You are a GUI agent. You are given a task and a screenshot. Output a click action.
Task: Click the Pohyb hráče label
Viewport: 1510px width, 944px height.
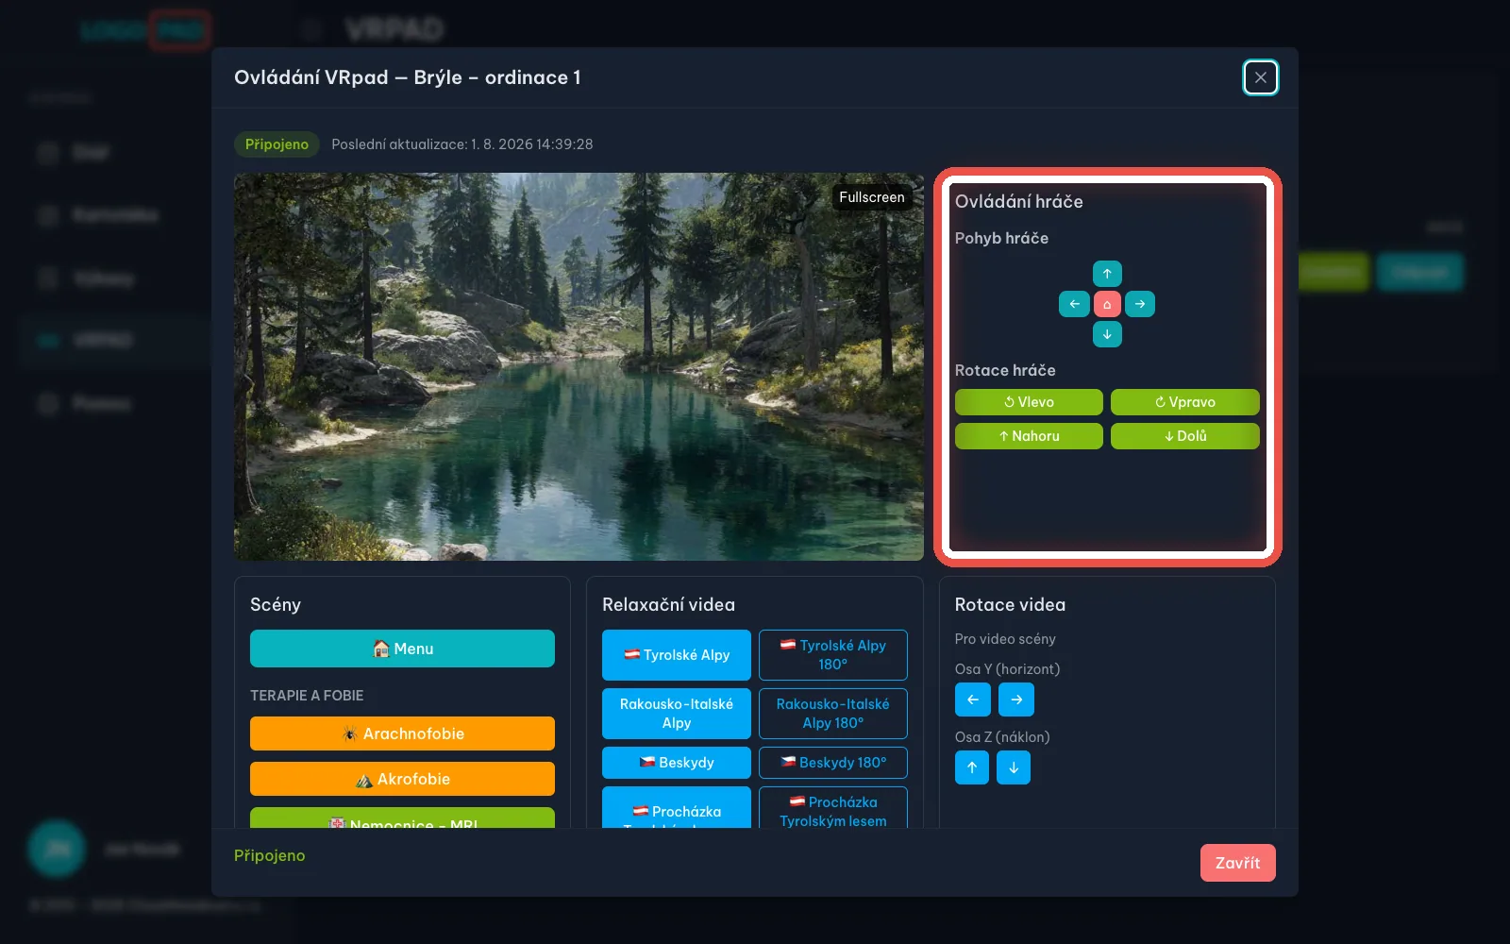tap(1001, 238)
